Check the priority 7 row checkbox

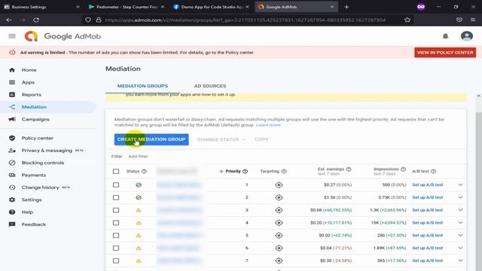click(x=116, y=261)
